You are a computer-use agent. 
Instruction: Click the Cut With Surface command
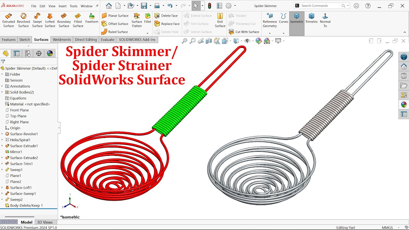click(244, 32)
